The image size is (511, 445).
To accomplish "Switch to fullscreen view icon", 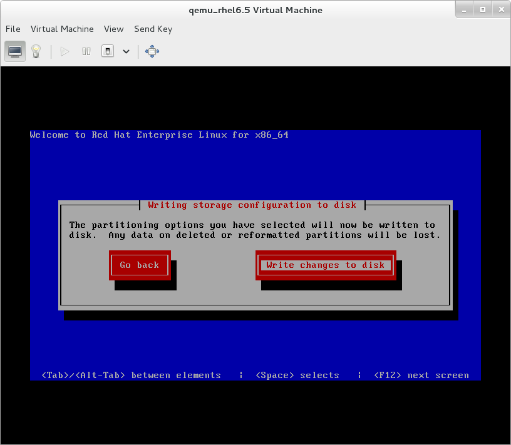I will pyautogui.click(x=152, y=51).
